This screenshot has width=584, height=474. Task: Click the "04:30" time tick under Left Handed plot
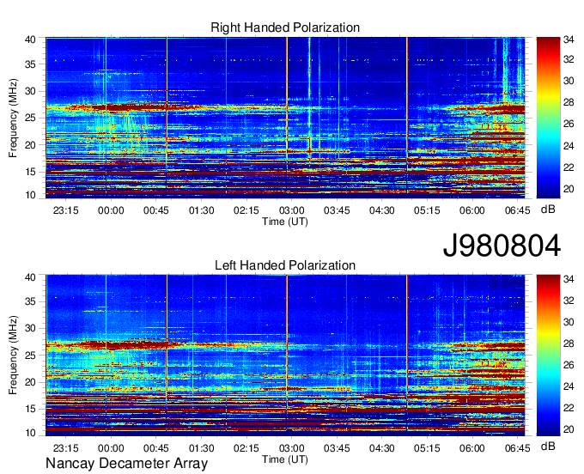tap(382, 448)
